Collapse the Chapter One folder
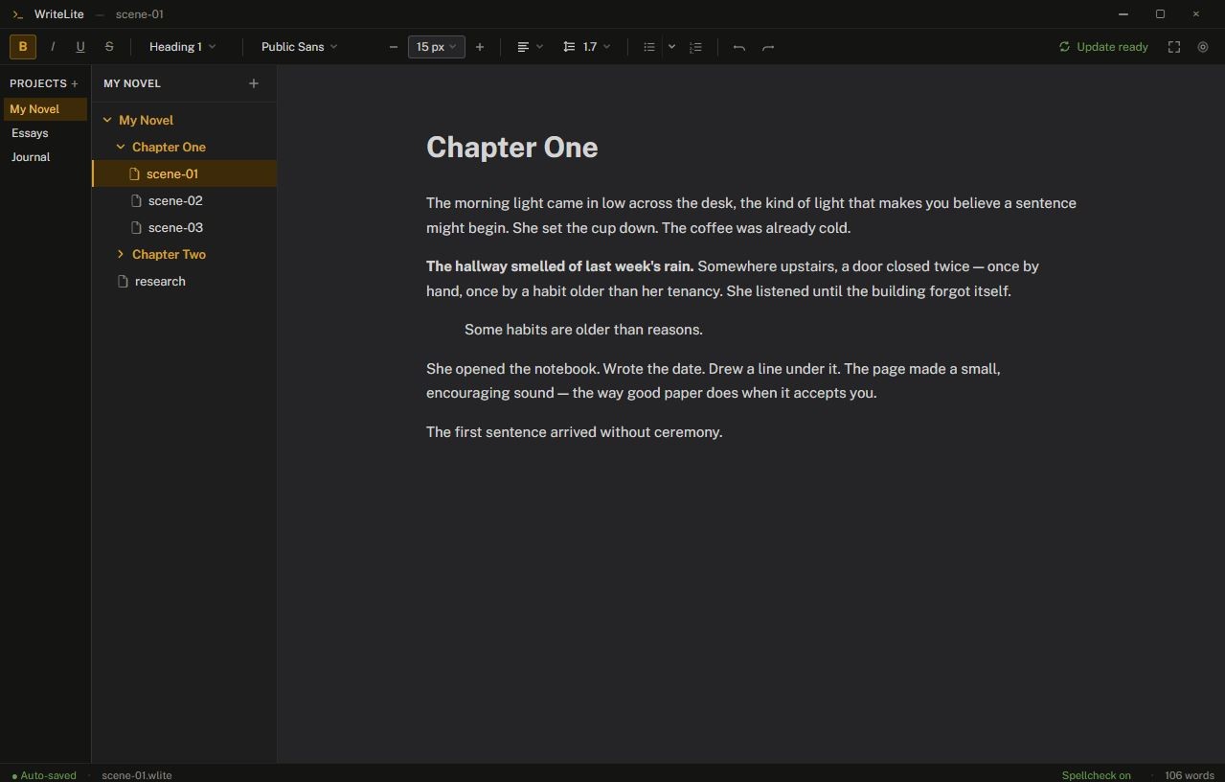The height and width of the screenshot is (782, 1225). coord(121,147)
